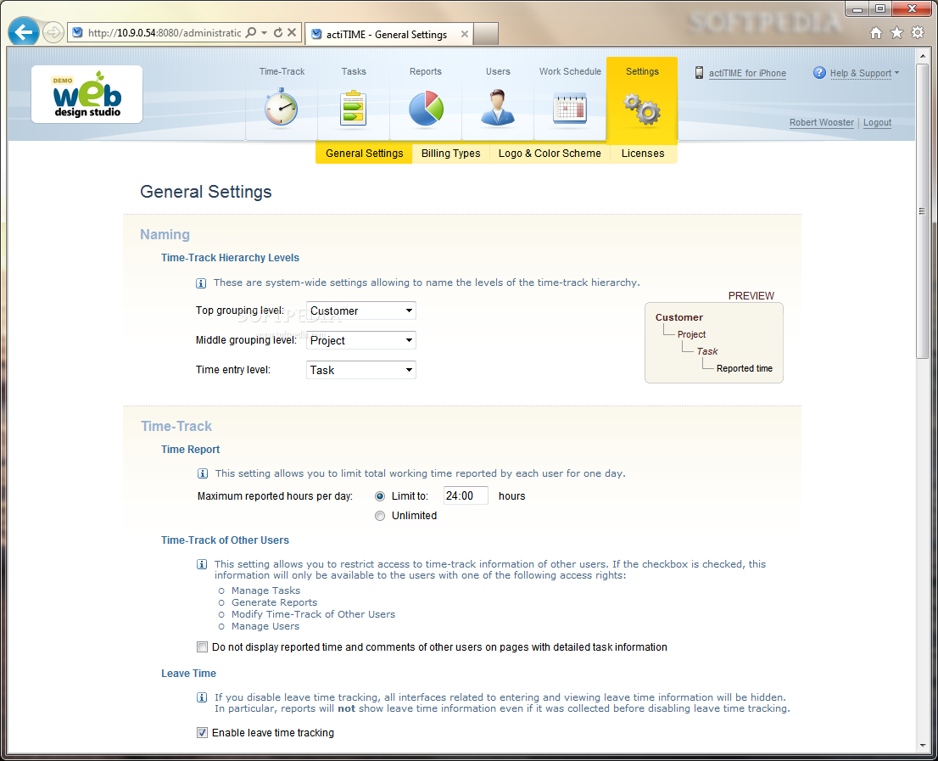The height and width of the screenshot is (761, 938).
Task: Click info icon beside Leave Time description
Action: [x=202, y=697]
